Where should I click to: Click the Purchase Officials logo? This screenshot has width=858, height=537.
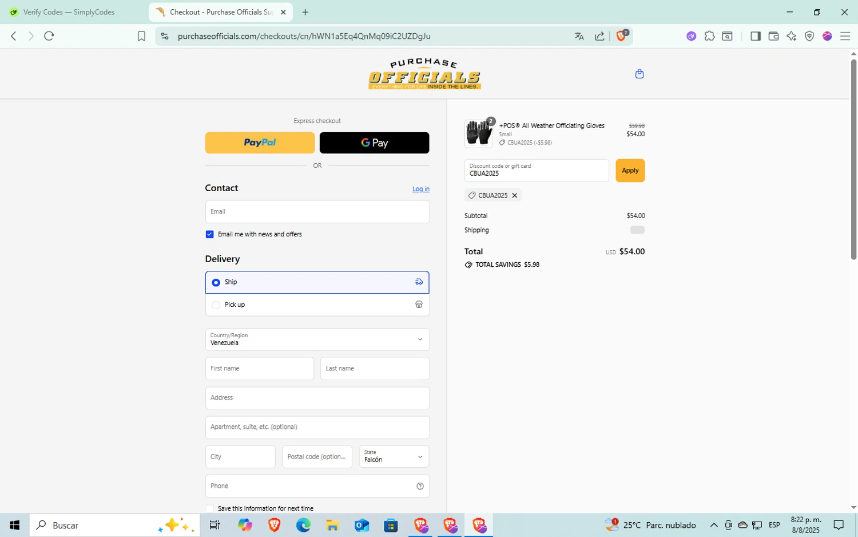coord(424,74)
